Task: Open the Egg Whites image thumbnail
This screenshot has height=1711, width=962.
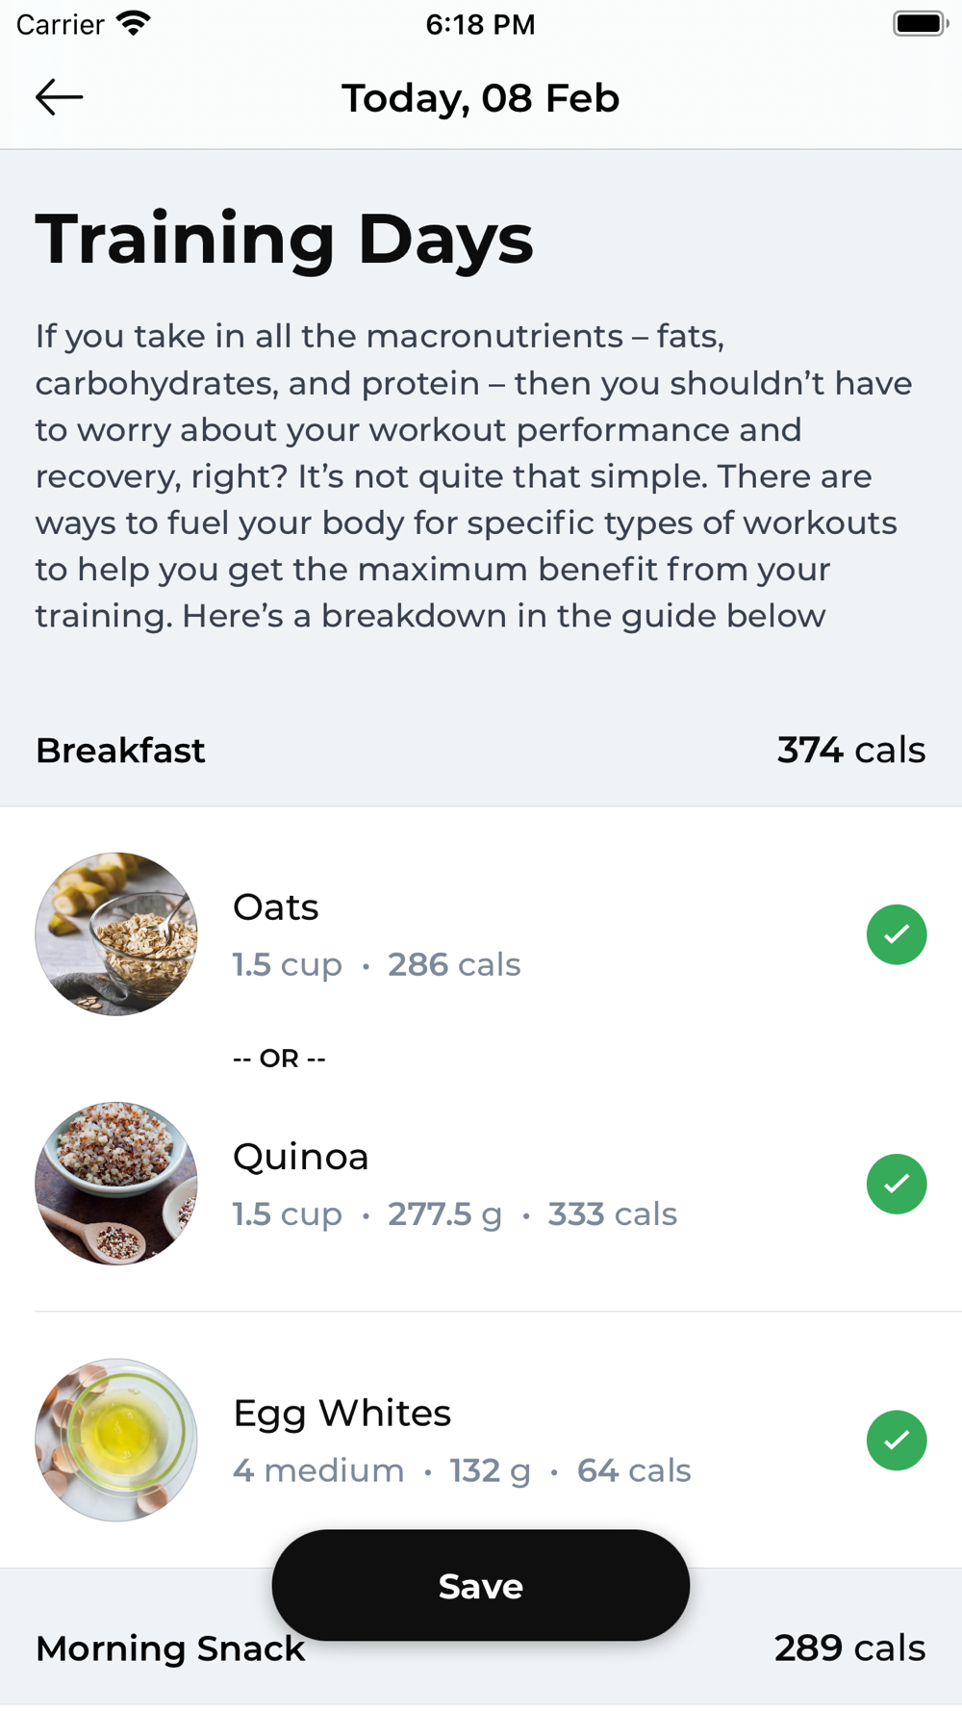Action: 116,1440
